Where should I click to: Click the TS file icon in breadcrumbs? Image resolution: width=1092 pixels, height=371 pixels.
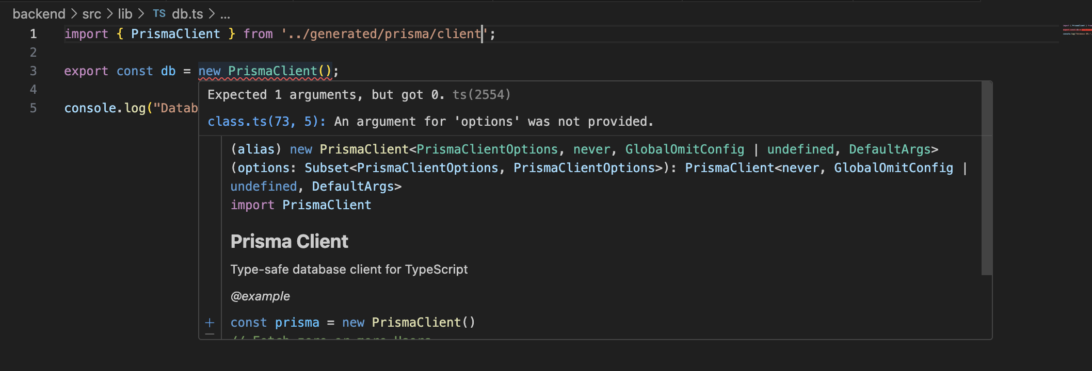pos(159,14)
